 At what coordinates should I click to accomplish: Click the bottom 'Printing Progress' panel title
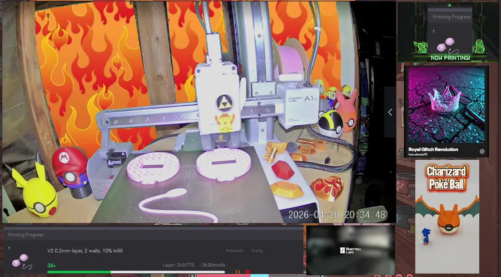click(26, 235)
